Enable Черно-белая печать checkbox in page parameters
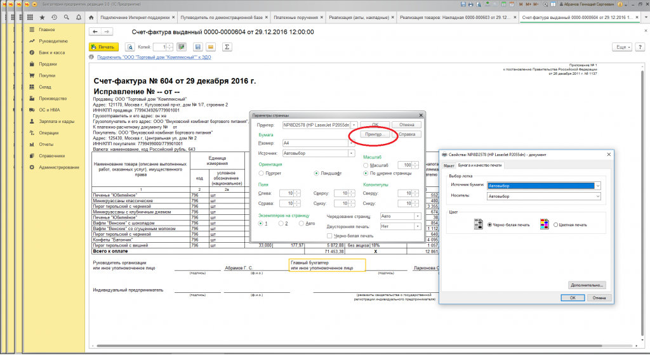Viewport: 650px width, 355px height. (x=329, y=236)
